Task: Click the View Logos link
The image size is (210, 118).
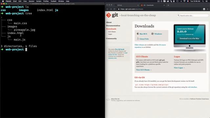Action: pos(179,68)
